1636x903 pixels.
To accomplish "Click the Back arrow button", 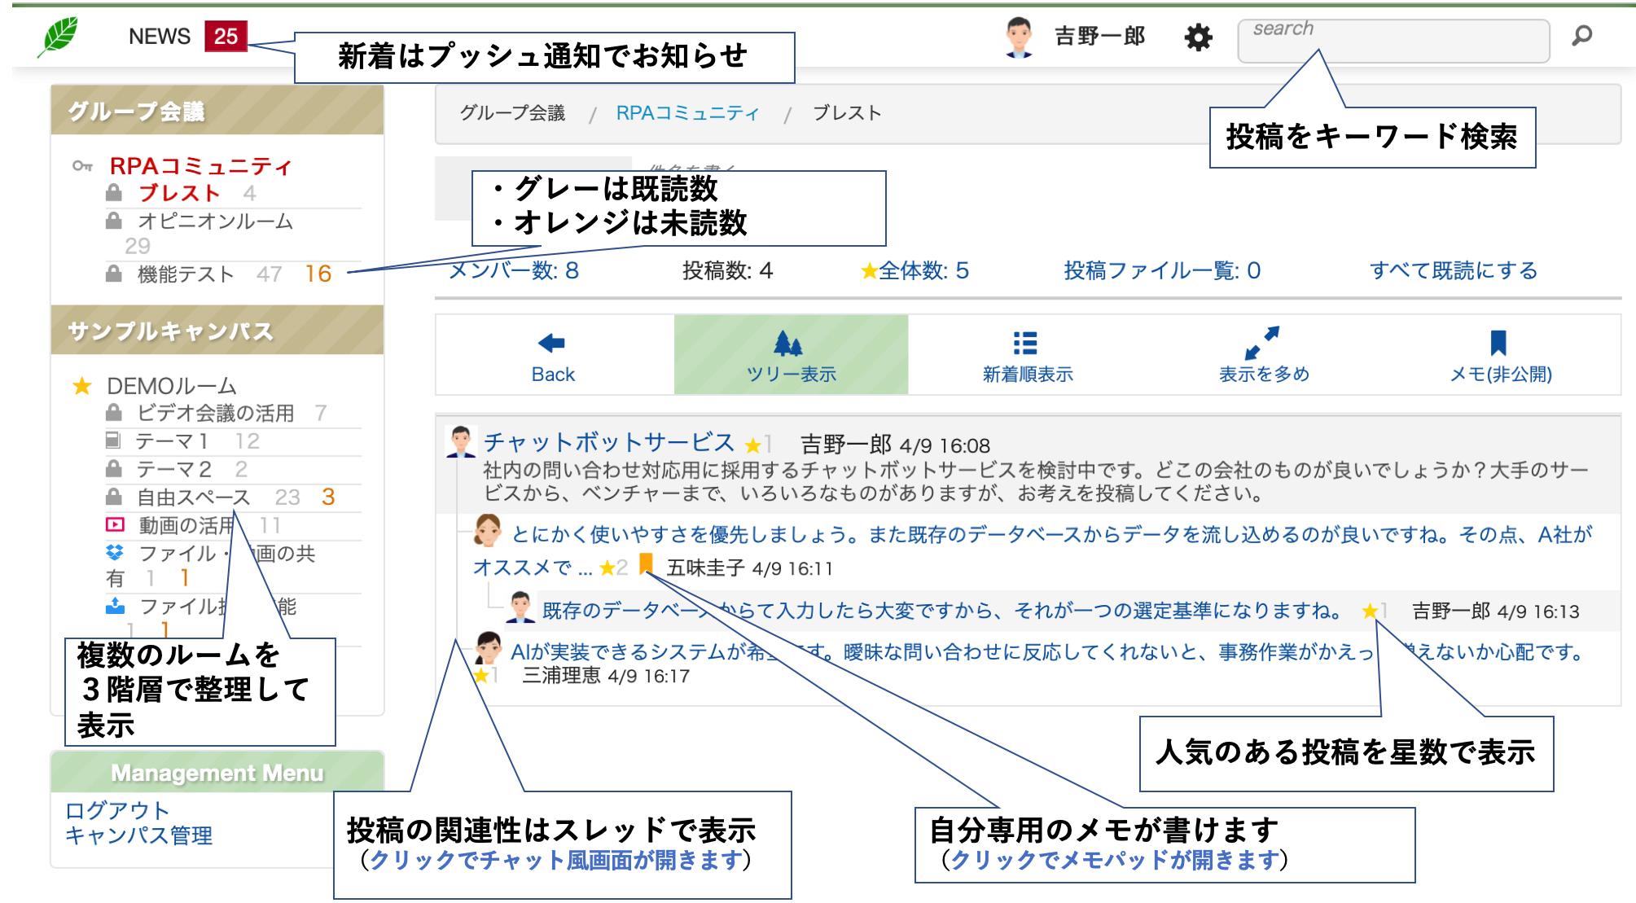I will tap(553, 355).
